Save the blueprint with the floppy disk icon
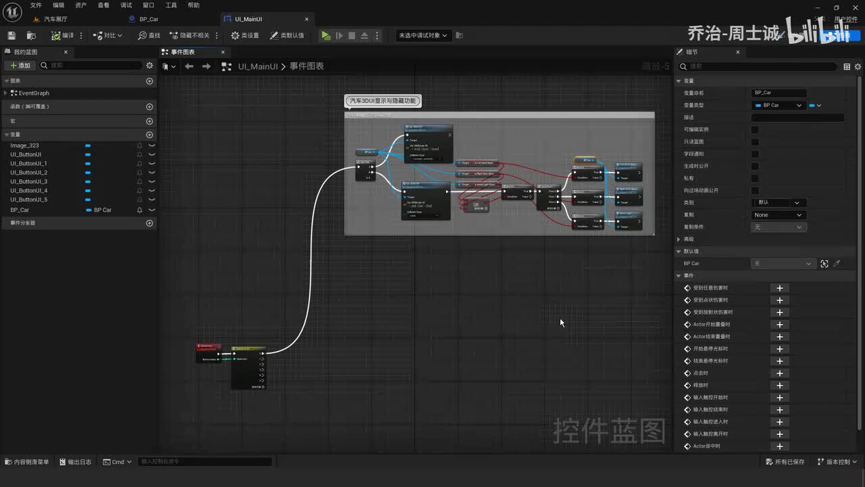This screenshot has height=487, width=865. pyautogui.click(x=11, y=35)
